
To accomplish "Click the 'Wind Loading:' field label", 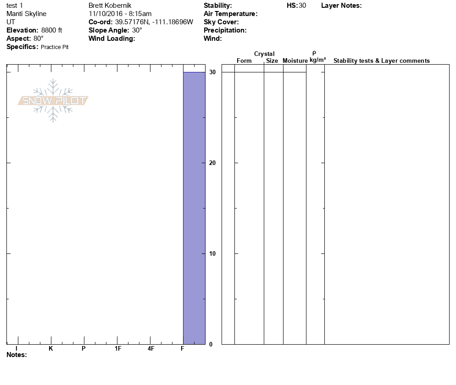I will pos(111,38).
